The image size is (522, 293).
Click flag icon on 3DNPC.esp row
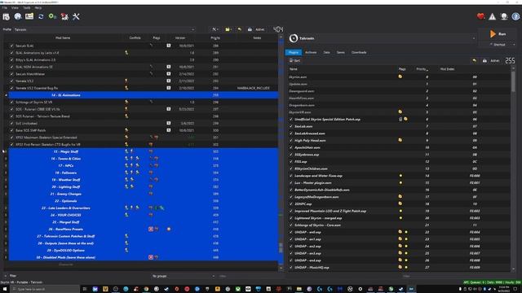coord(400,203)
